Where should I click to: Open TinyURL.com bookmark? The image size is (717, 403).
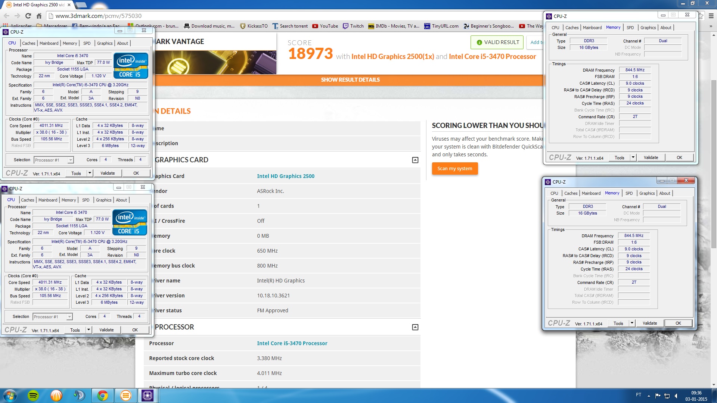(441, 26)
